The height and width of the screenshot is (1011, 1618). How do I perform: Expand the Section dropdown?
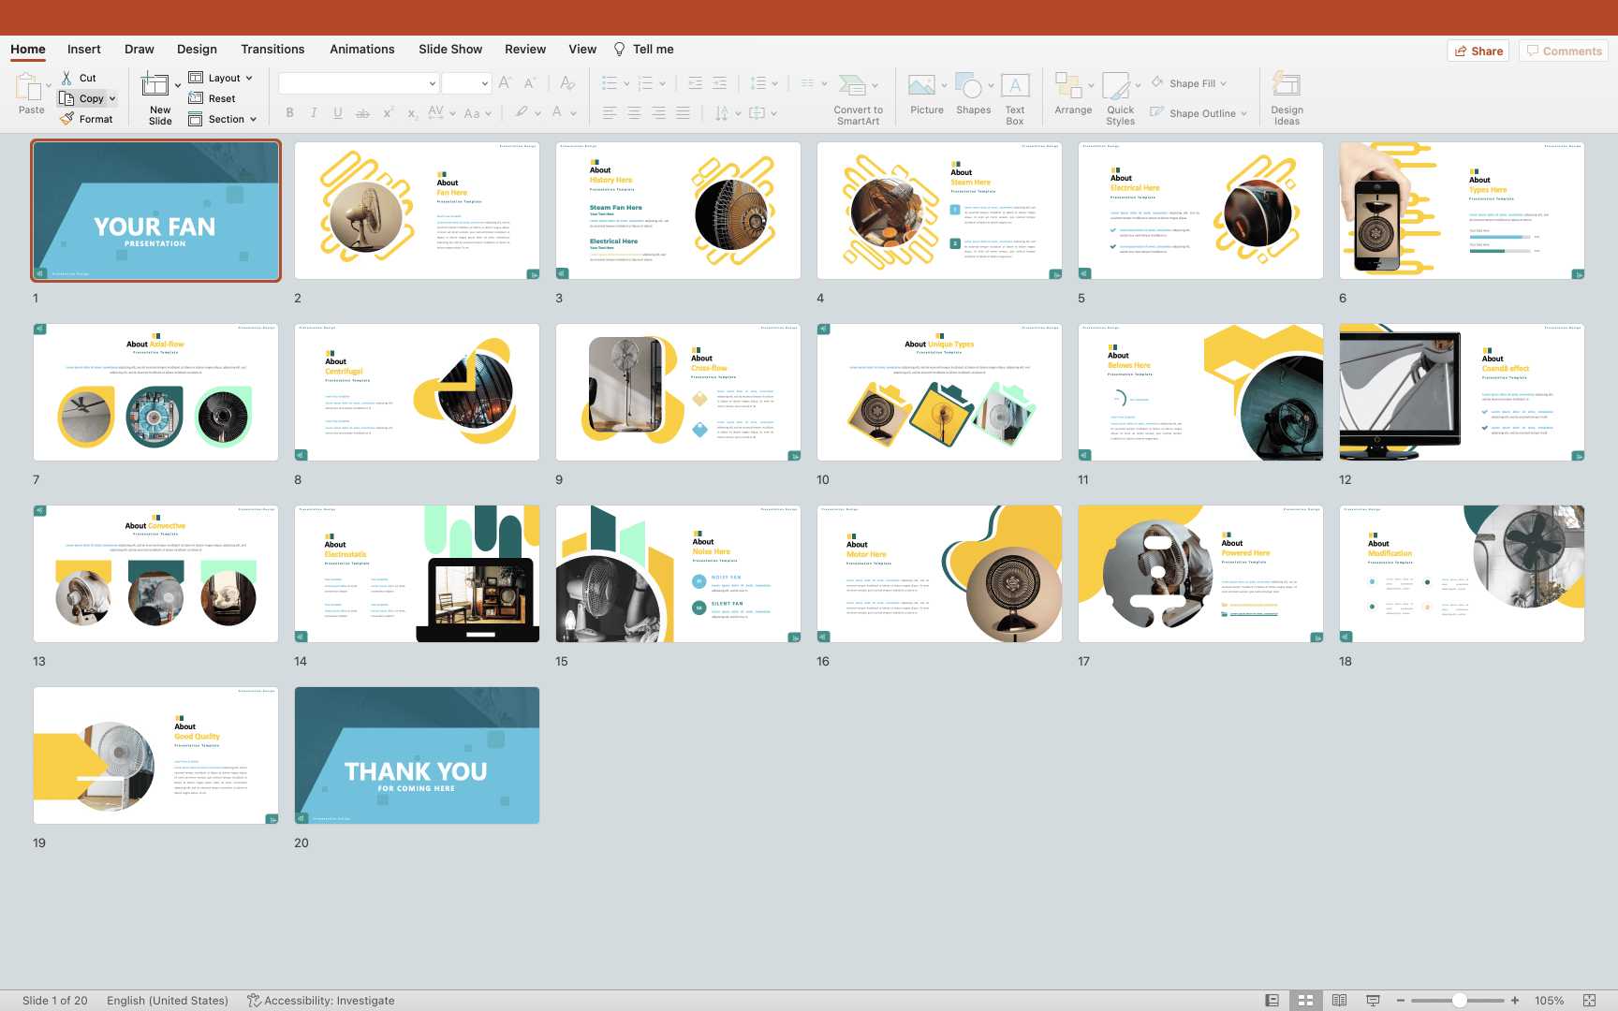253,119
